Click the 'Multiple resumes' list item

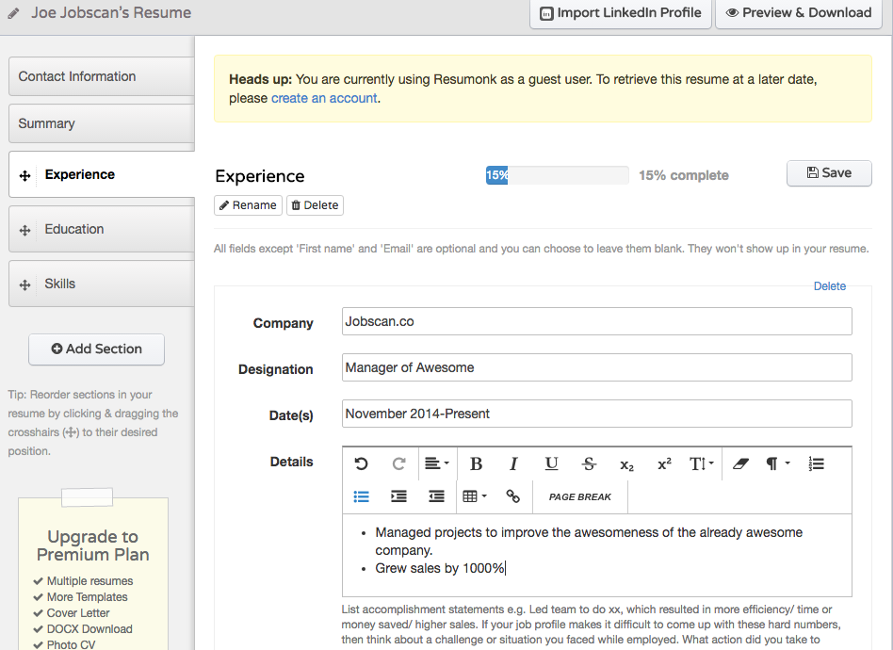[90, 581]
